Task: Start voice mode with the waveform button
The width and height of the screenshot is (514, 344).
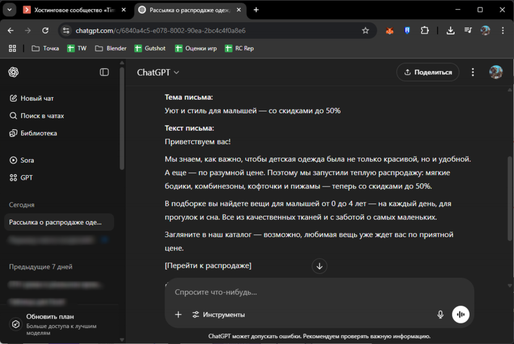Action: pos(461,314)
